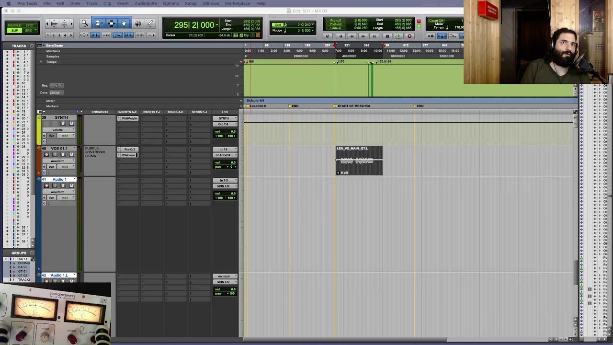Open the Track menu
The height and width of the screenshot is (345, 613).
click(x=92, y=3)
